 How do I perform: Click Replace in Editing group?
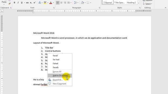point(148,1)
